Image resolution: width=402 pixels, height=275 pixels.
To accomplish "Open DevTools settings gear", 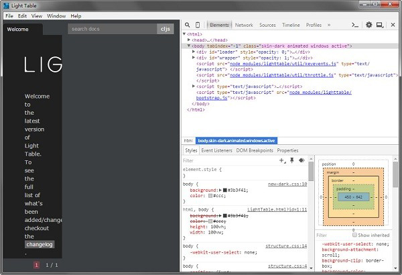I will pos(368,25).
